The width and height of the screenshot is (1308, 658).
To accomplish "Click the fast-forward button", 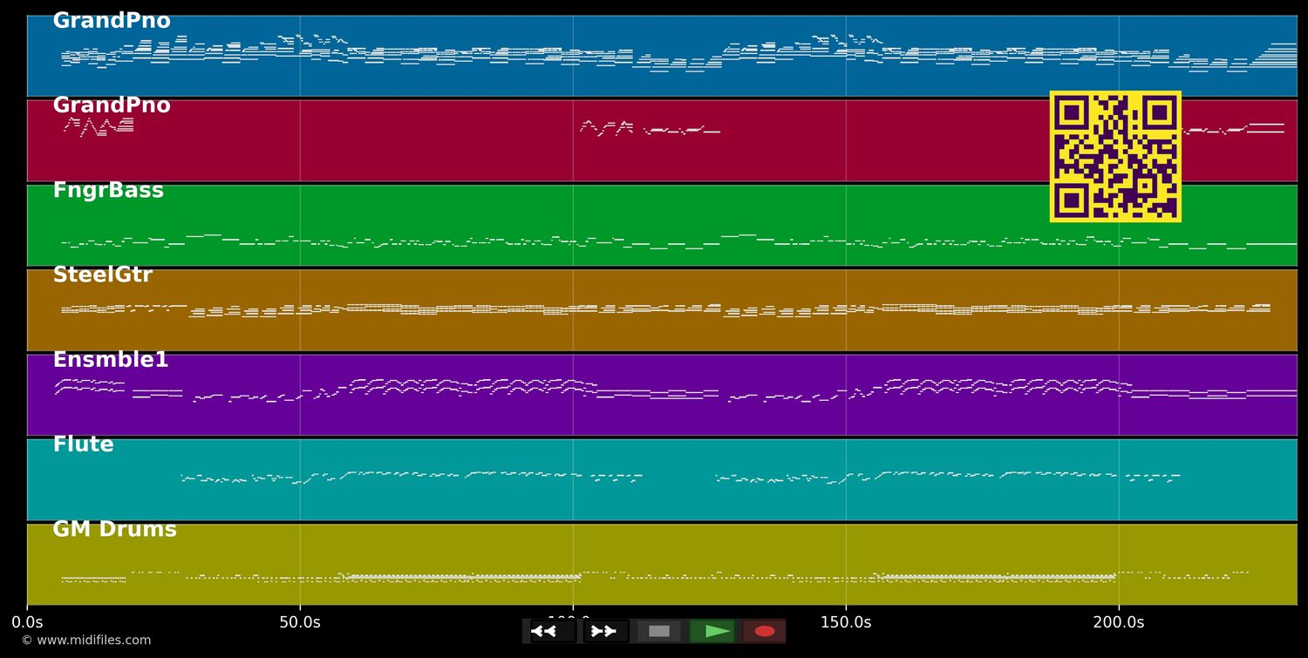I will pos(606,631).
